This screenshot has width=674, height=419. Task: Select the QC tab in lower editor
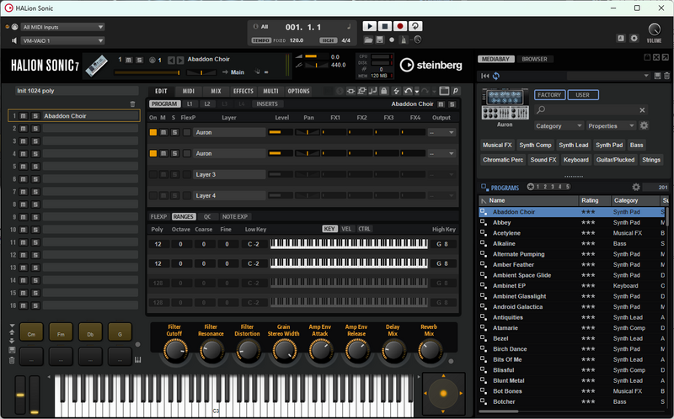[x=207, y=217]
